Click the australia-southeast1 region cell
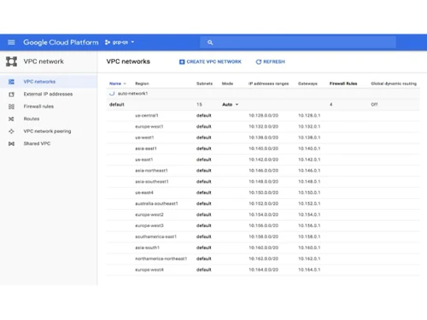Screen dimensions: 427x320 156,204
